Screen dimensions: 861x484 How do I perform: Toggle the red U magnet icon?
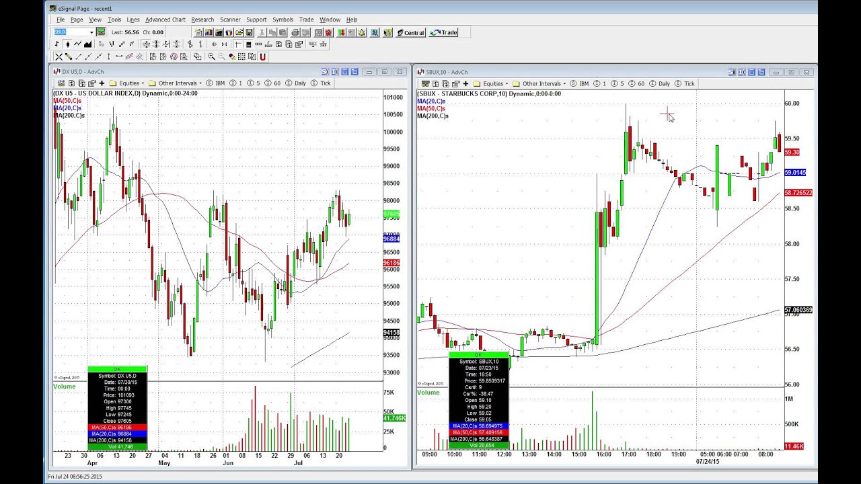click(263, 56)
